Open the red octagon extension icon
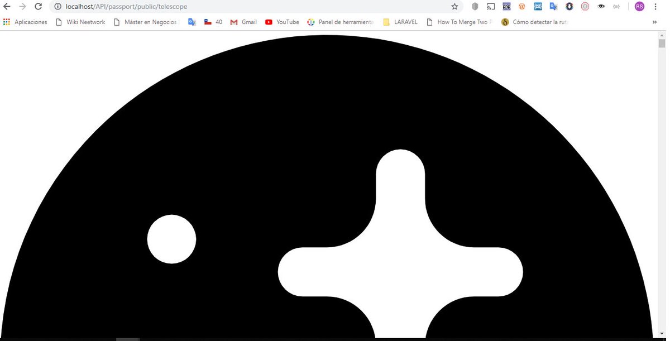 click(x=585, y=7)
